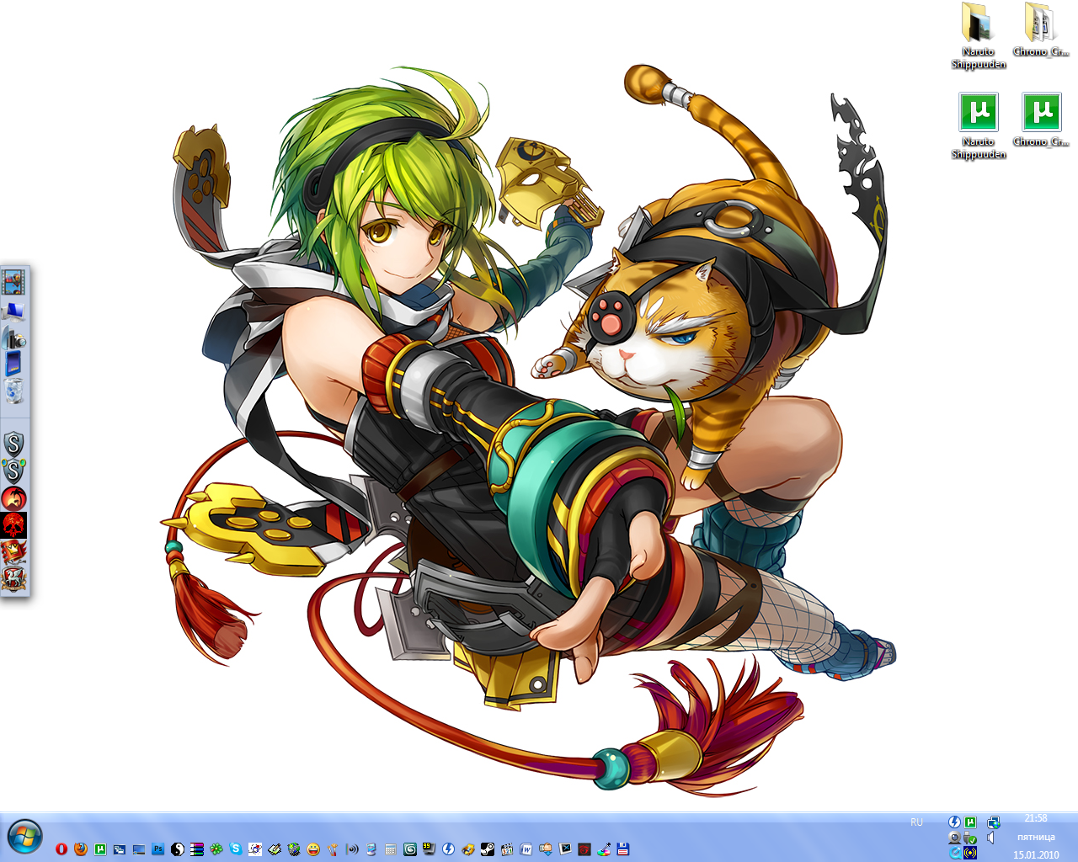
Task: Open the yellow smiley face application
Action: [313, 849]
